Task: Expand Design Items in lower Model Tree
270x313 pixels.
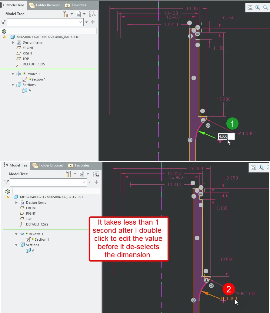Action: click(17, 203)
